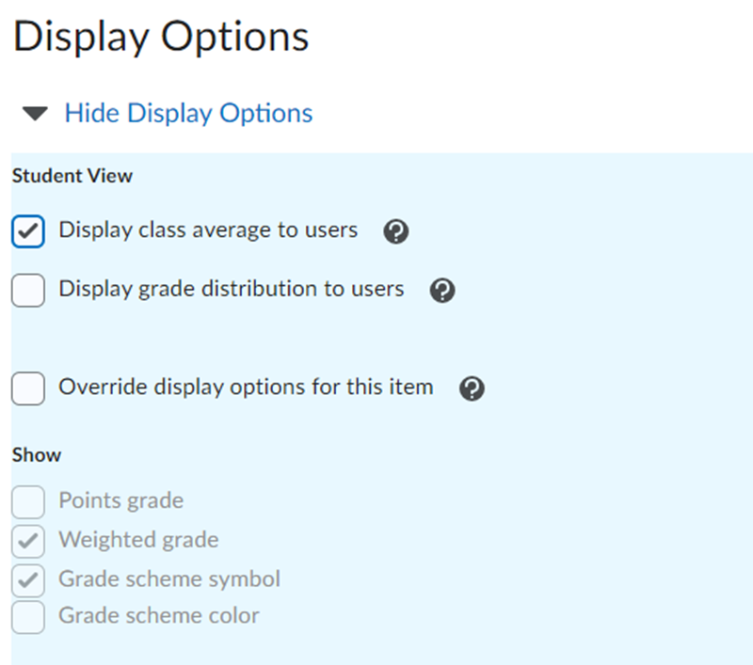This screenshot has width=753, height=665.
Task: Click the 'Display class average to users' label
Action: click(208, 230)
